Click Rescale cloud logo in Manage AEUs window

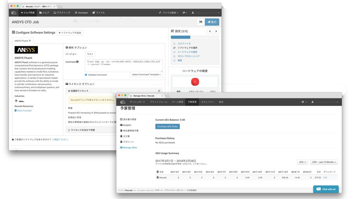[122, 102]
